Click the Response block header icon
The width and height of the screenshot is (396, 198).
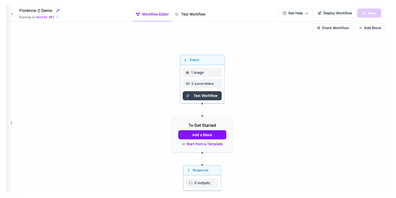[189, 170]
